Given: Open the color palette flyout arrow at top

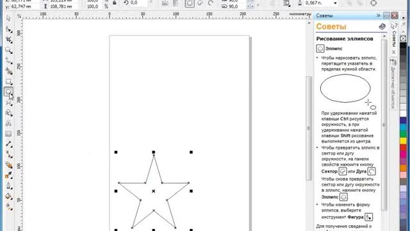Looking at the screenshot, I should [404, 17].
